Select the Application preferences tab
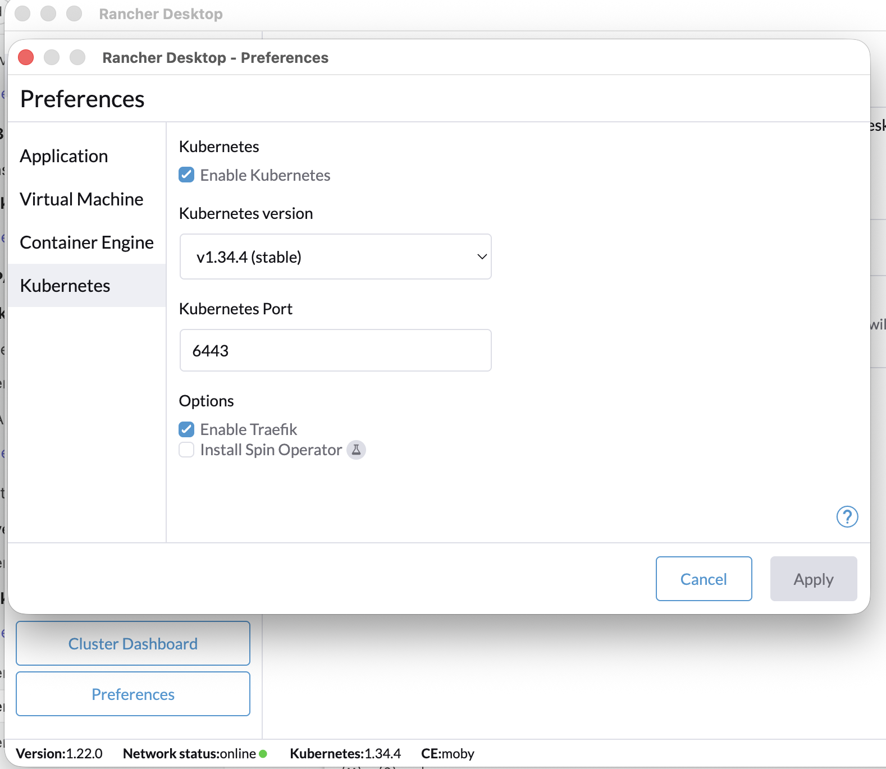 tap(87, 156)
